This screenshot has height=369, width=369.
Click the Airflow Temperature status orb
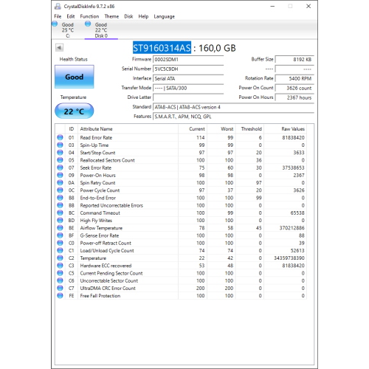click(60, 228)
